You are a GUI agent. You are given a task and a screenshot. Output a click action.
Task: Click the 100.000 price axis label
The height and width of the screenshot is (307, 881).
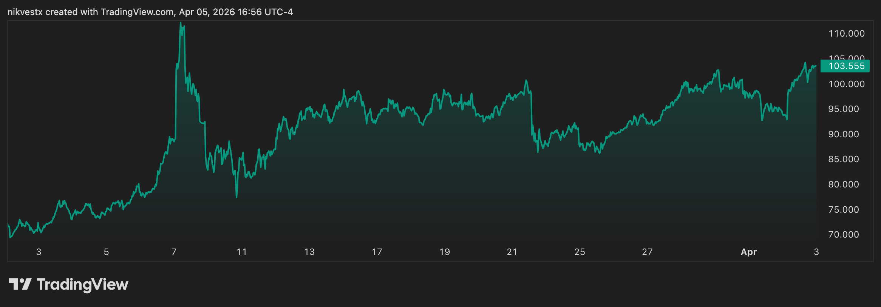click(846, 84)
